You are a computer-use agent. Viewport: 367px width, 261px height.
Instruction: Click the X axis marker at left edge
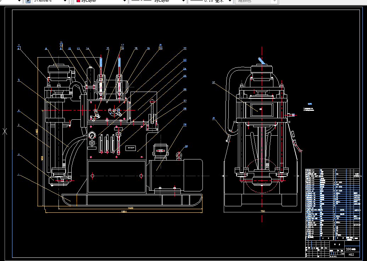tap(5, 131)
